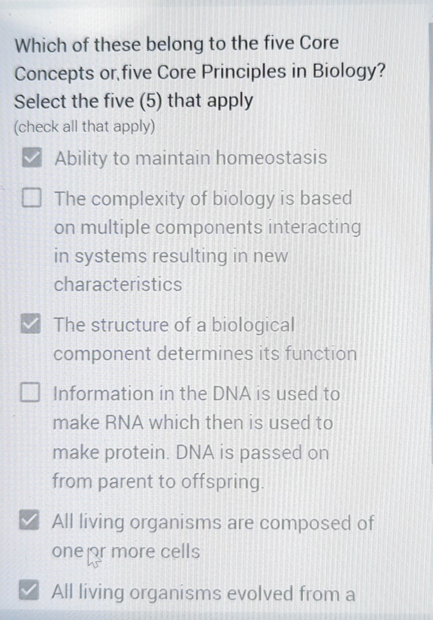This screenshot has width=433, height=620.
Task: Check 'The complexity of biology' option
Action: click(31, 198)
